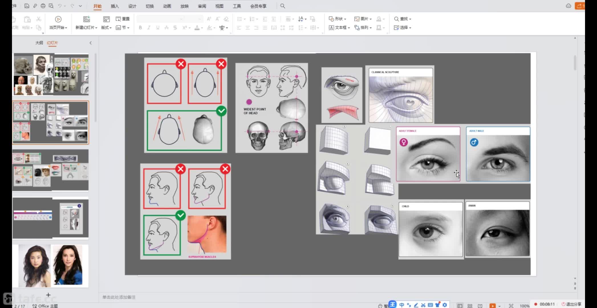Select the first slide thumbnail with skulls
Viewport: 597px width, 308px height.
coord(50,74)
